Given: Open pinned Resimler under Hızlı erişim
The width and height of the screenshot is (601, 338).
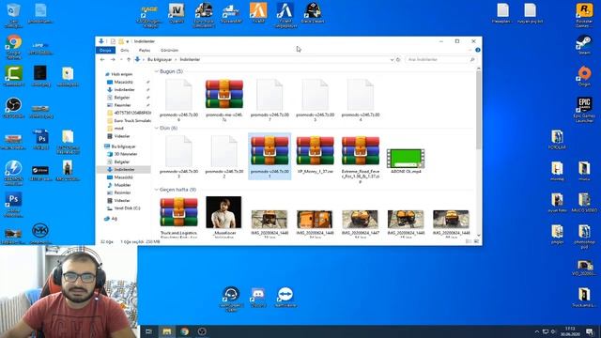Looking at the screenshot, I should [122, 105].
